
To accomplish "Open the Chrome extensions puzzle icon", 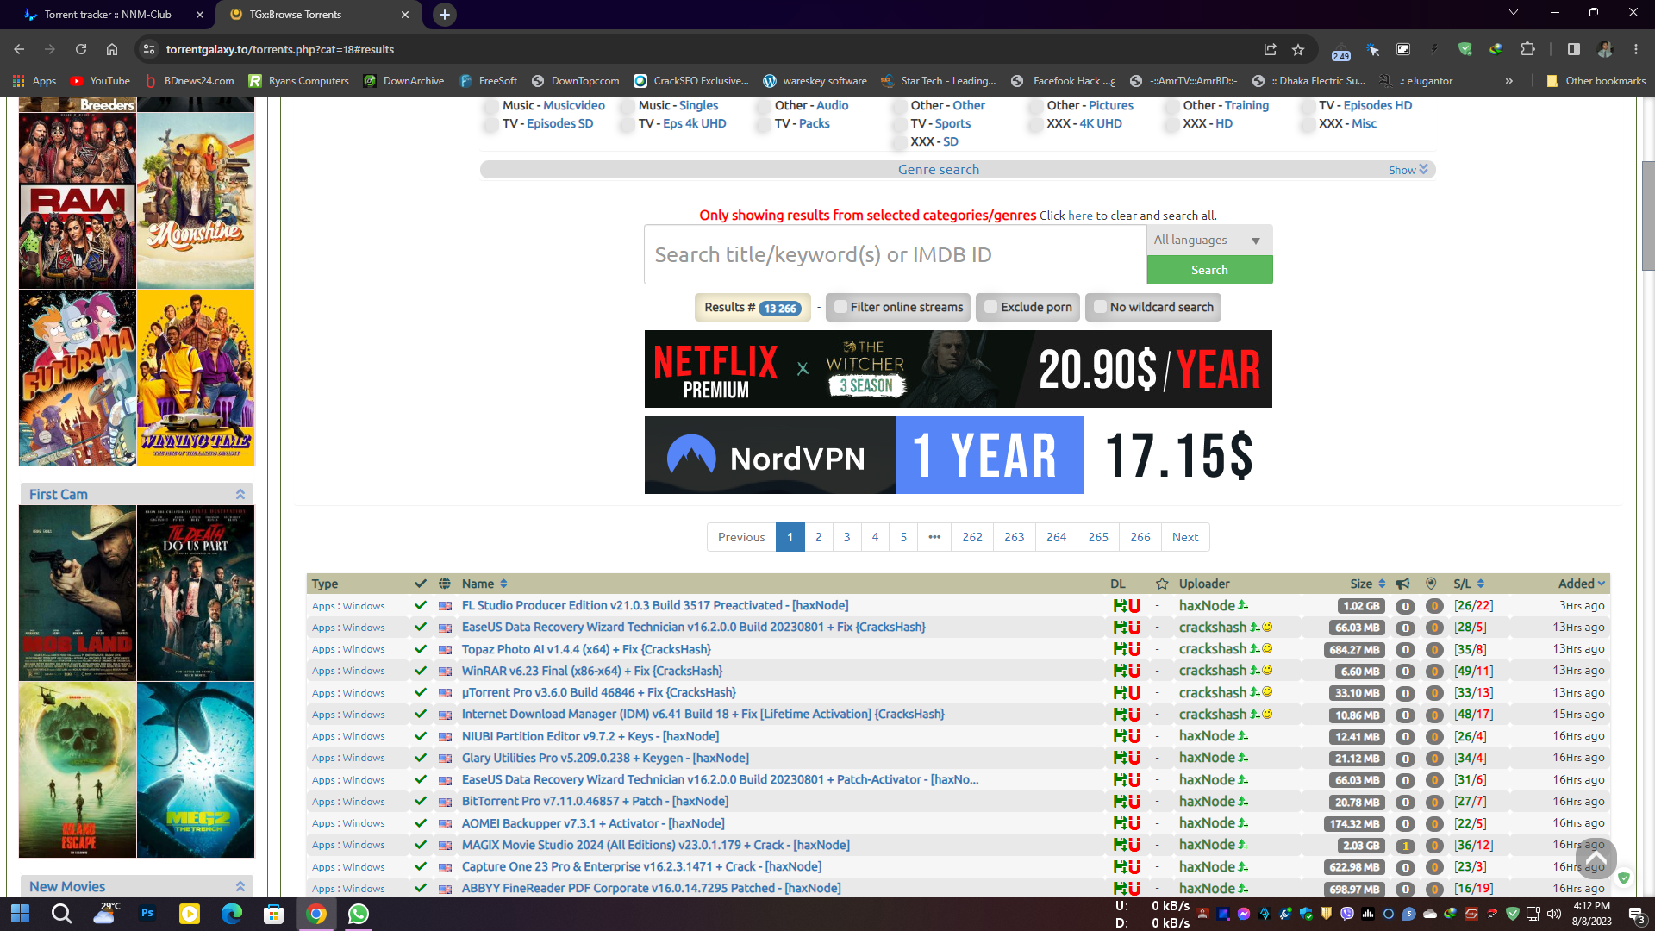I will pos(1527,49).
